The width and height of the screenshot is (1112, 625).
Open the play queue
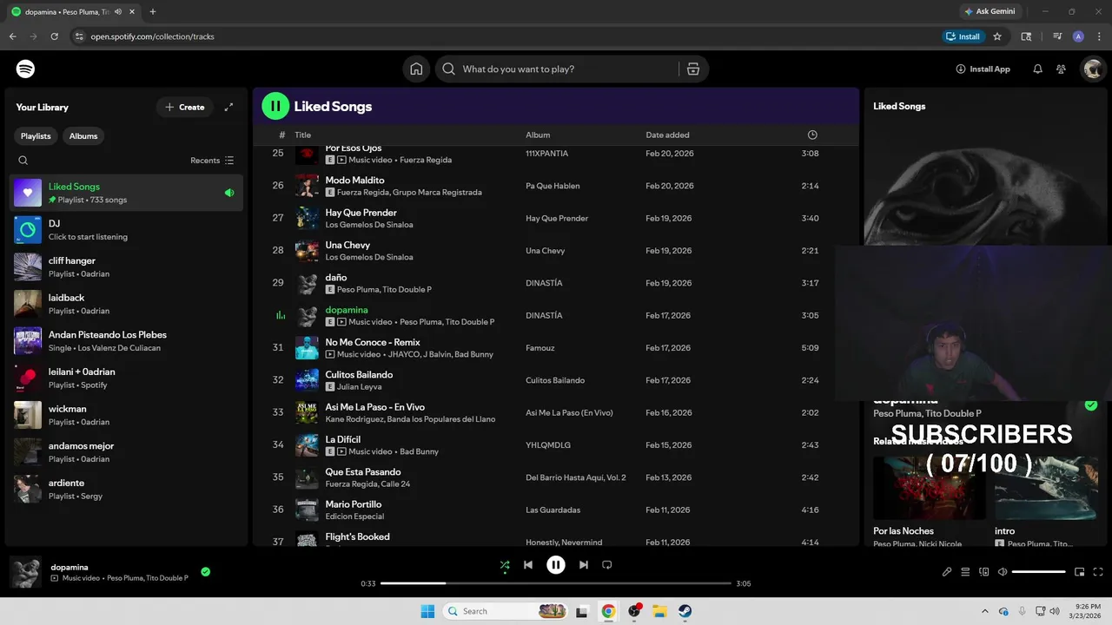point(965,572)
